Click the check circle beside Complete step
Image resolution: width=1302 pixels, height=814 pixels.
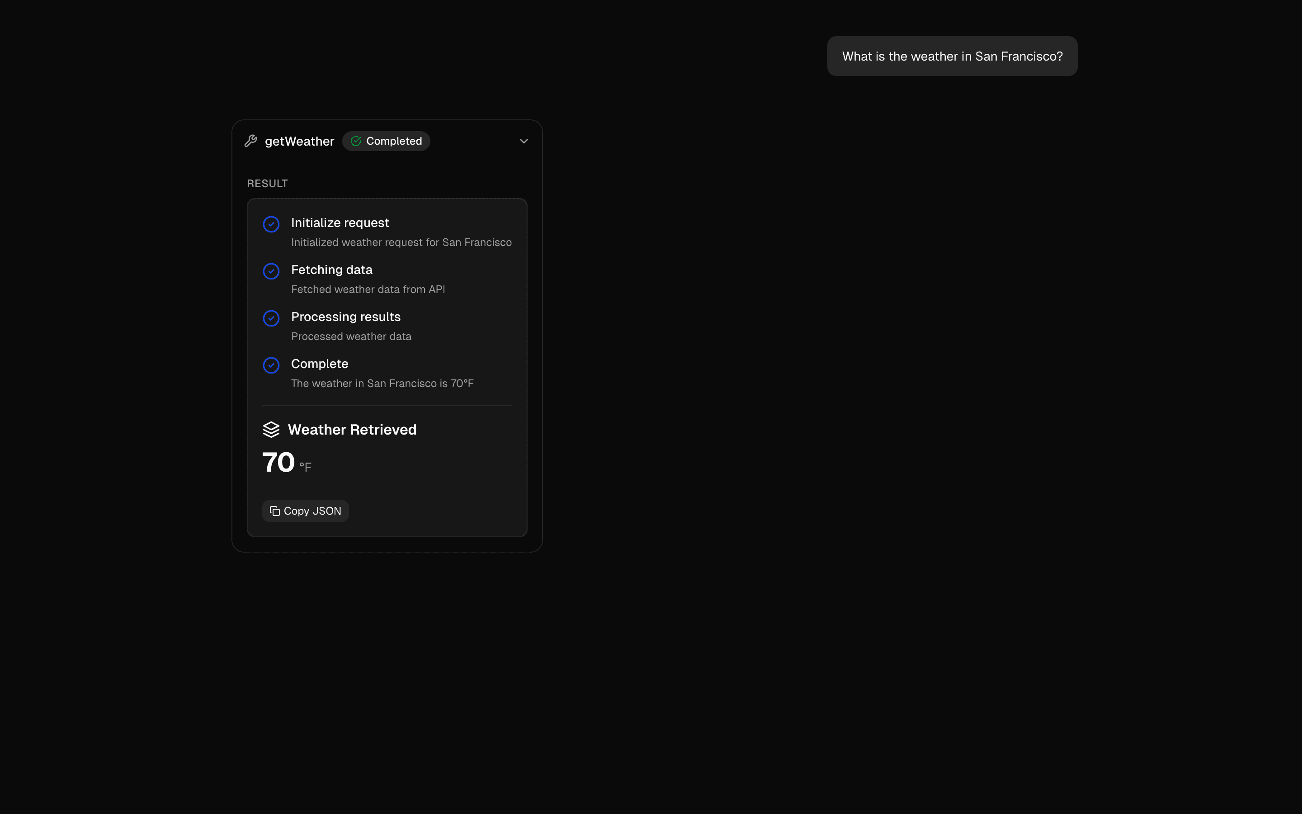coord(271,365)
